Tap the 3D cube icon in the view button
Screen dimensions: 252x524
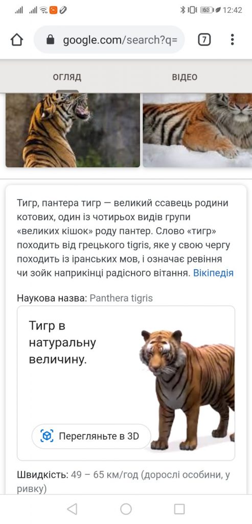coord(47,436)
